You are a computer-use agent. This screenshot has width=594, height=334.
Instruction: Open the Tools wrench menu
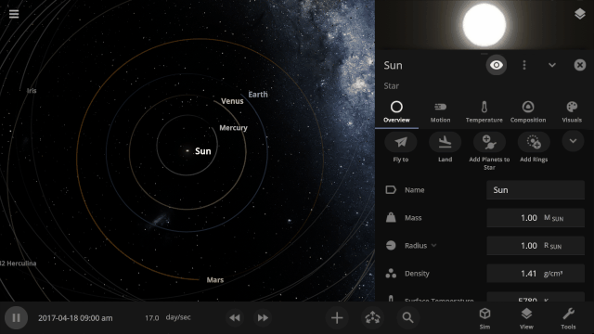click(x=568, y=318)
